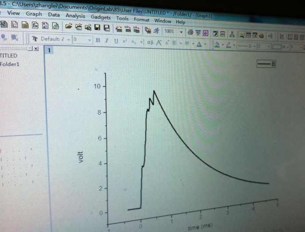Screen dimensions: 305x232
Task: Click the legend entry B on graph
Action: (x=267, y=64)
